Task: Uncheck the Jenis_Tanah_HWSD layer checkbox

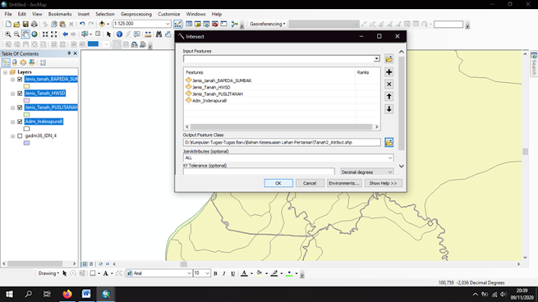Action: click(20, 94)
